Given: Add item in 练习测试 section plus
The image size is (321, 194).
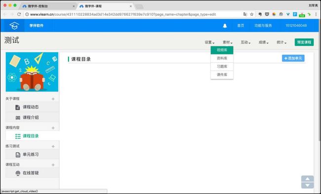Looking at the screenshot, I should click(x=53, y=146).
